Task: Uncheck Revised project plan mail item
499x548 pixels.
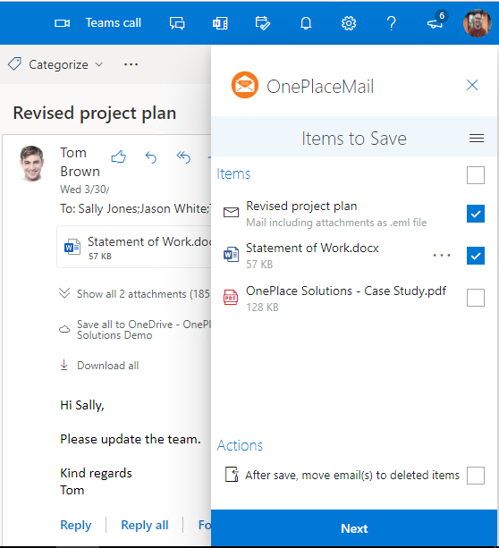Action: click(x=476, y=214)
